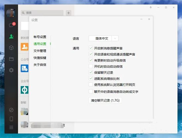Open the mini programs icon
Viewport: 182px width, 138px height.
click(11, 110)
